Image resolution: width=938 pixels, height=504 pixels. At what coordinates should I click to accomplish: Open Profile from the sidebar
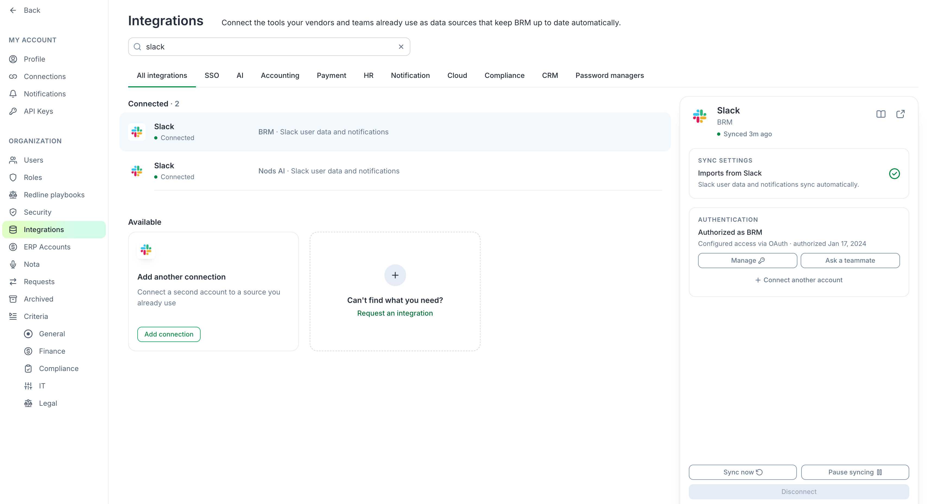54,59
